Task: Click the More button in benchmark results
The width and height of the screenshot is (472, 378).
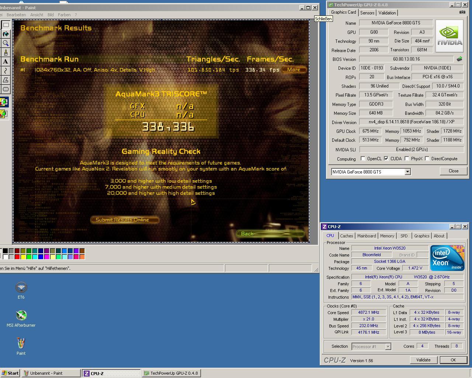Action: click(x=294, y=69)
